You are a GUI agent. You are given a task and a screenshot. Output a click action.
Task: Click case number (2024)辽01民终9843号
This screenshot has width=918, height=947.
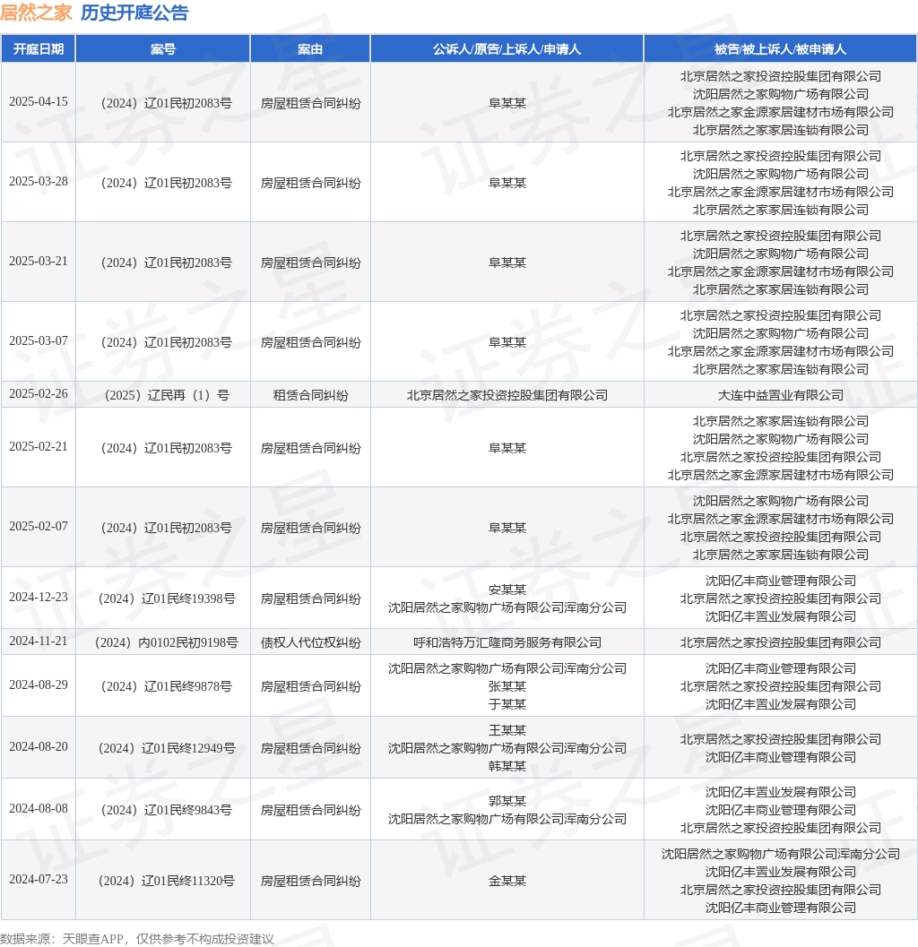pos(166,810)
